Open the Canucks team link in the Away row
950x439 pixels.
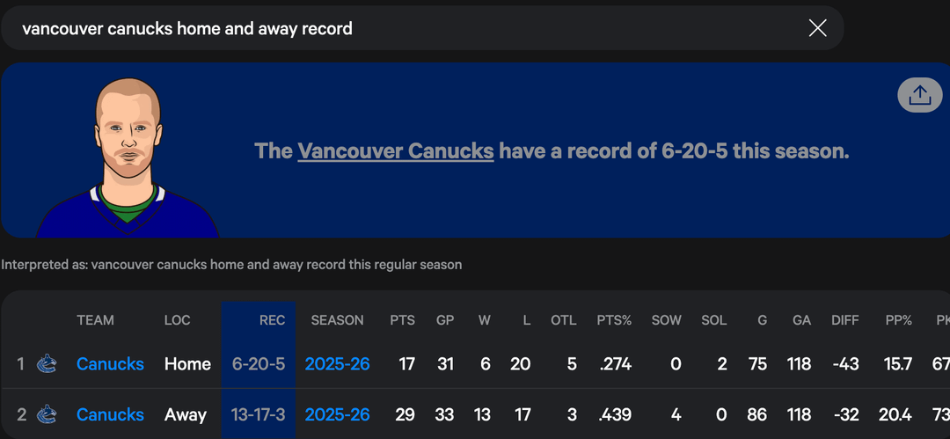(x=110, y=414)
